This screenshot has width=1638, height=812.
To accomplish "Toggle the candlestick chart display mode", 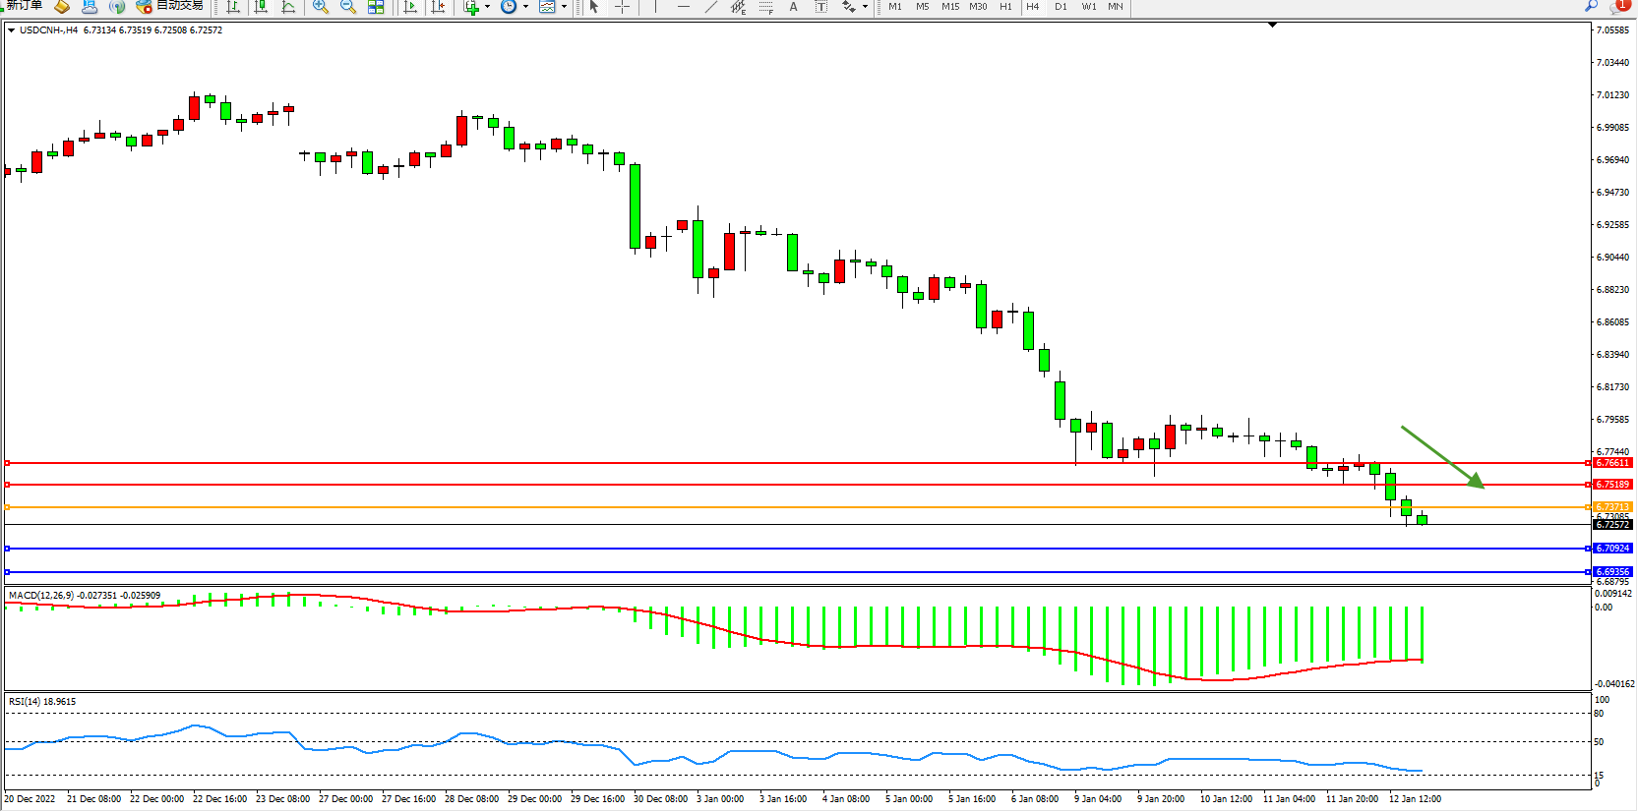I will 261,7.
